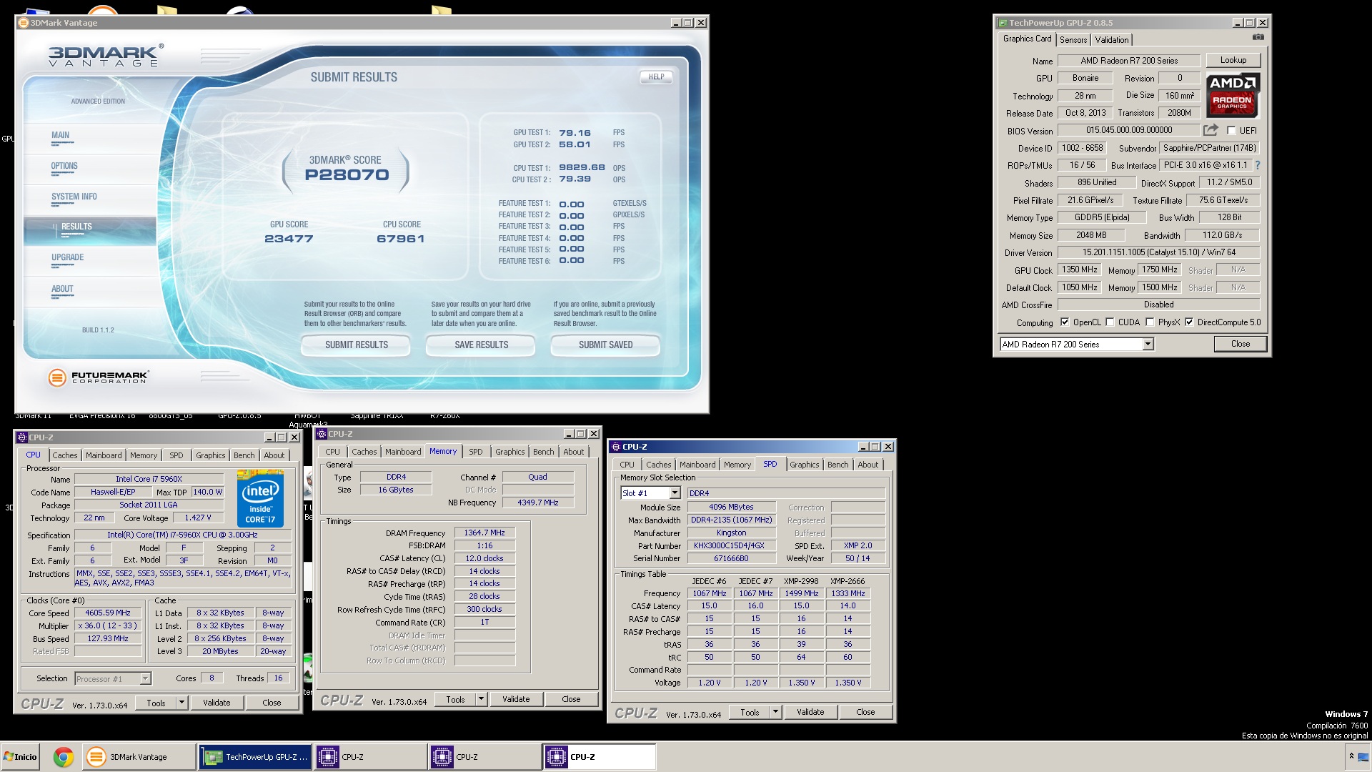Viewport: 1372px width, 772px height.
Task: Click the bus interface question mark icon
Action: 1257,165
